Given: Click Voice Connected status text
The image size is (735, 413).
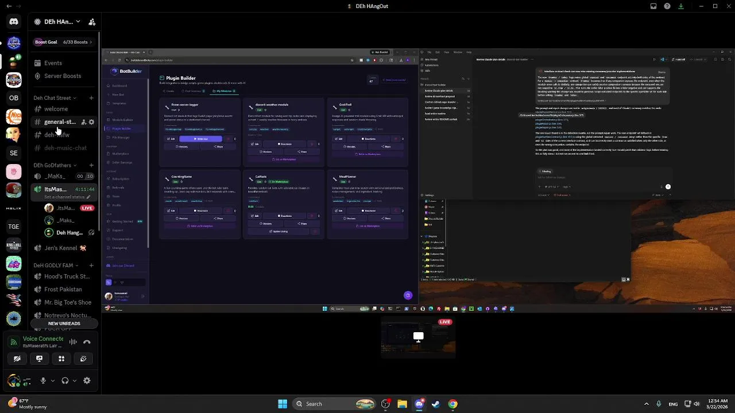Looking at the screenshot, I should [x=43, y=339].
